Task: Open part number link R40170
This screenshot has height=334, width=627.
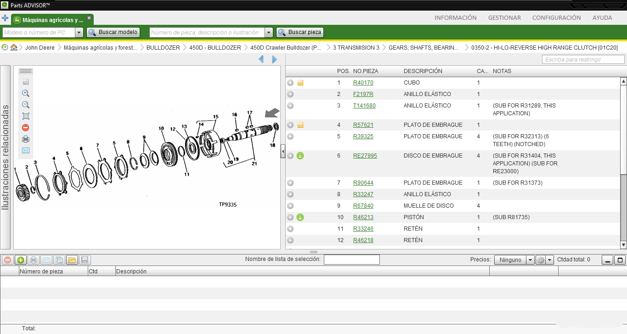Action: pos(363,83)
